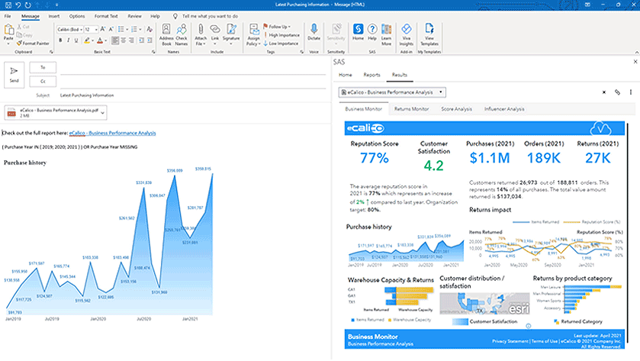Start Dictate microphone

pos(314,32)
